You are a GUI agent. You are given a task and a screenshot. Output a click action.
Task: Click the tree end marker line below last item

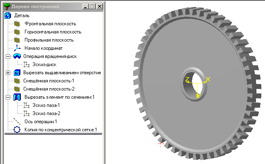(x=53, y=134)
